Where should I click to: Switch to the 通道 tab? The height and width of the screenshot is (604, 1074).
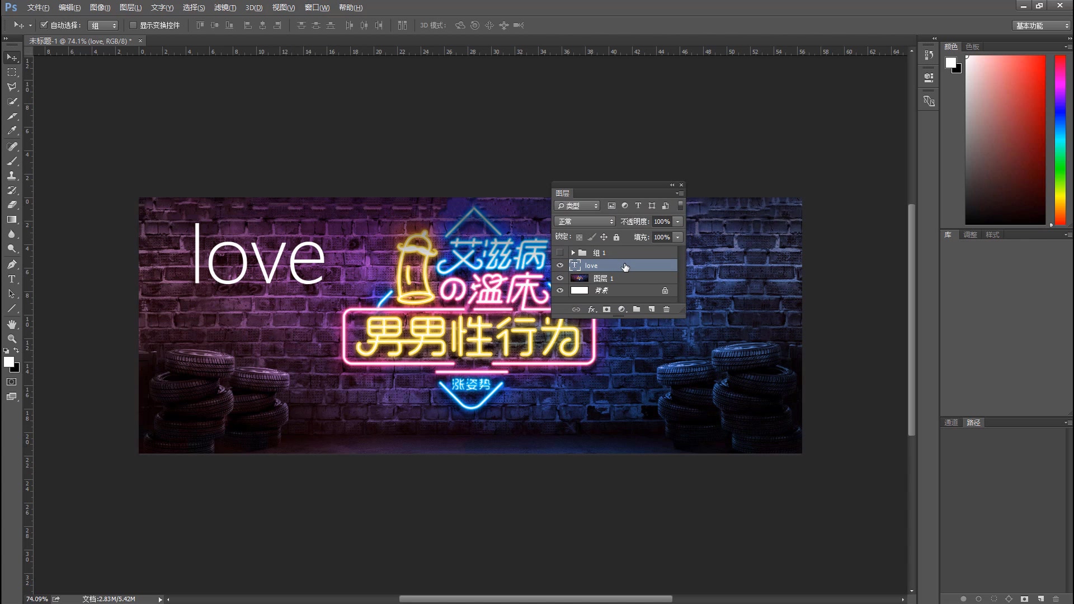950,422
